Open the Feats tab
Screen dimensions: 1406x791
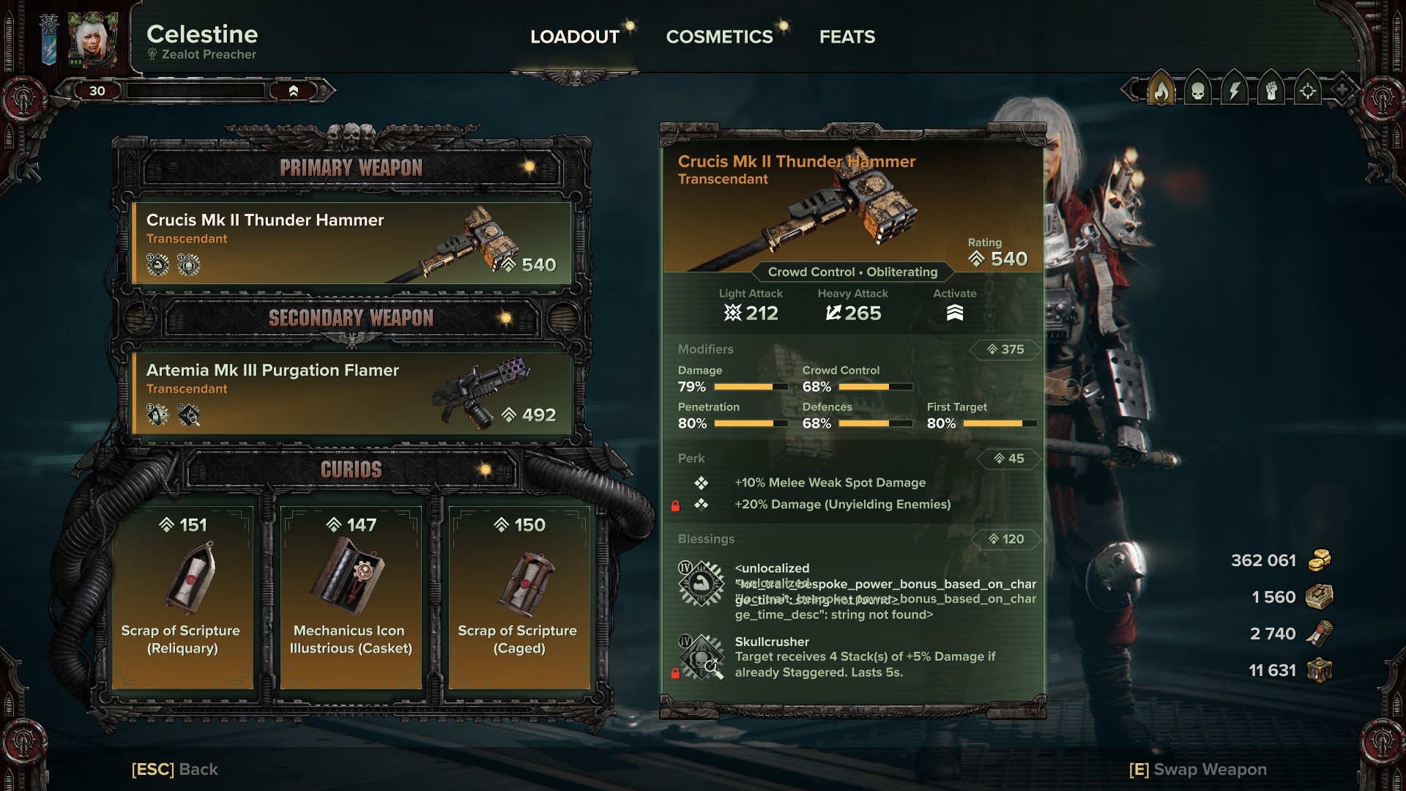pos(847,37)
